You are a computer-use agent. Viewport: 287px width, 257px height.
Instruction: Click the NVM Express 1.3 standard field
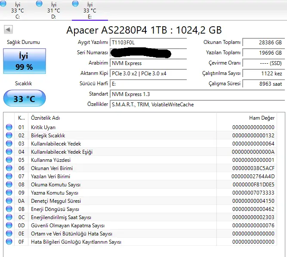[198, 94]
